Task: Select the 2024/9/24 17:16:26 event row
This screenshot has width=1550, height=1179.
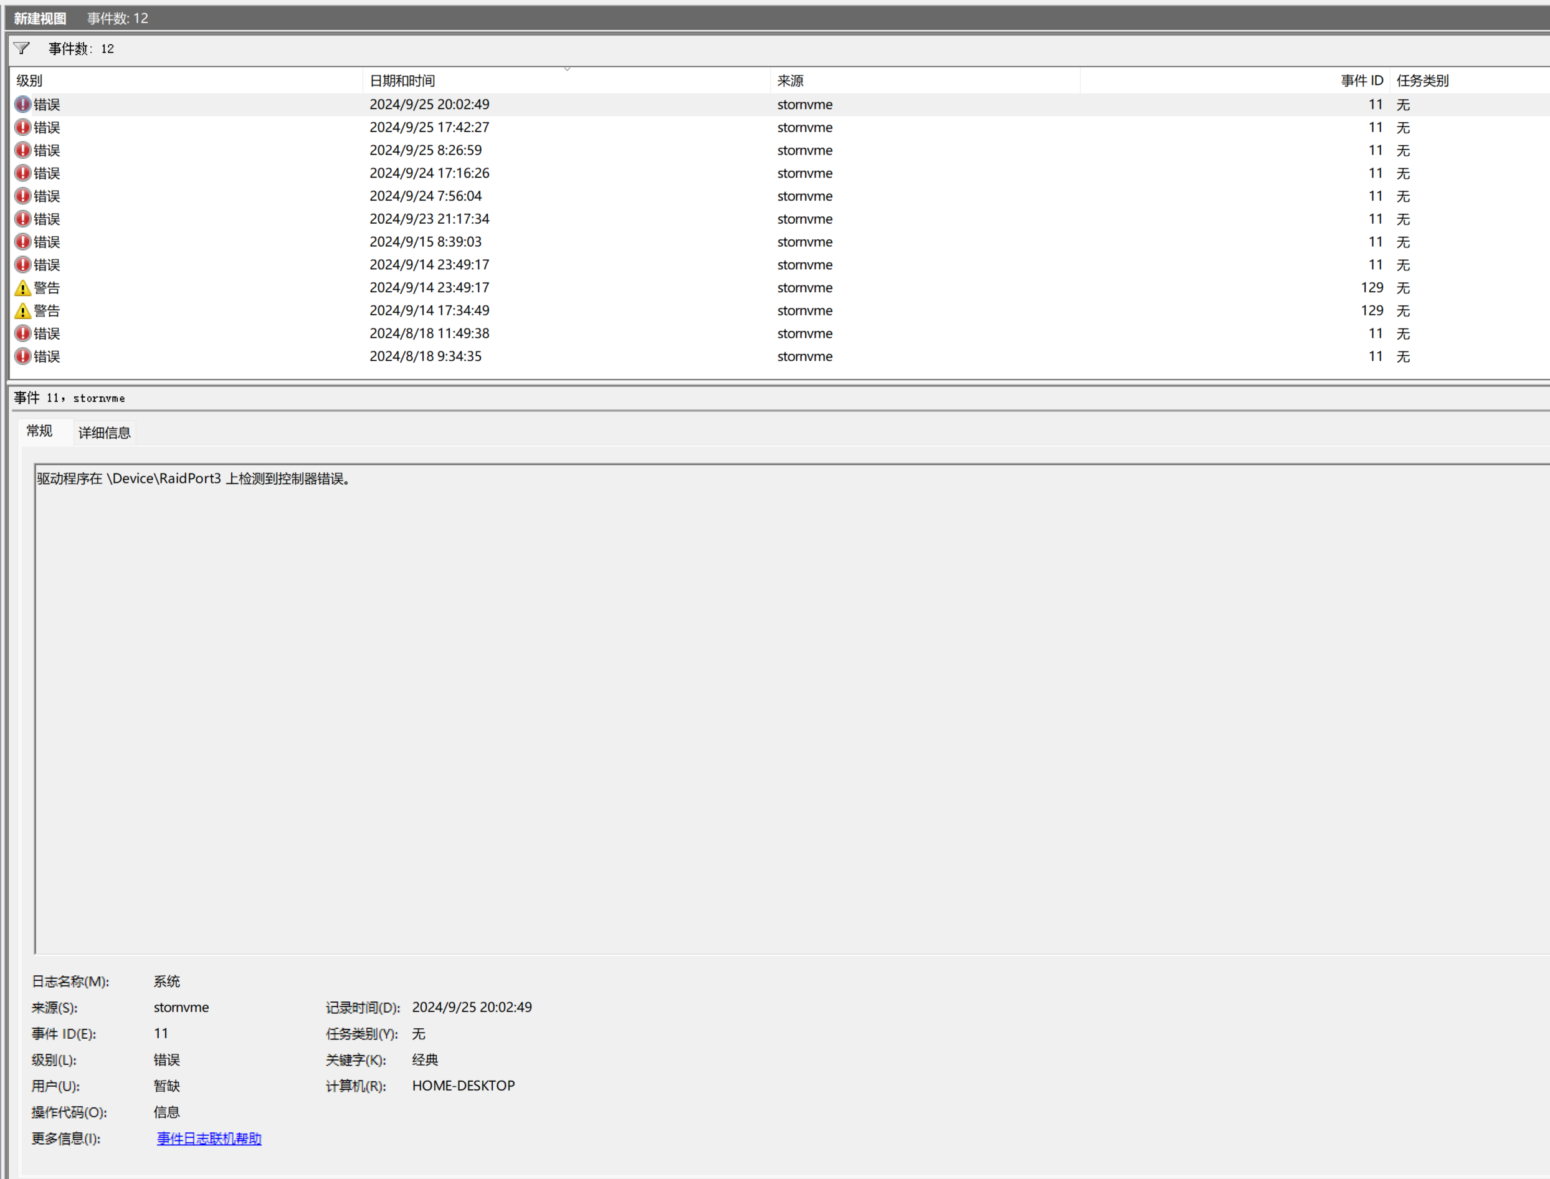Action: coord(429,173)
